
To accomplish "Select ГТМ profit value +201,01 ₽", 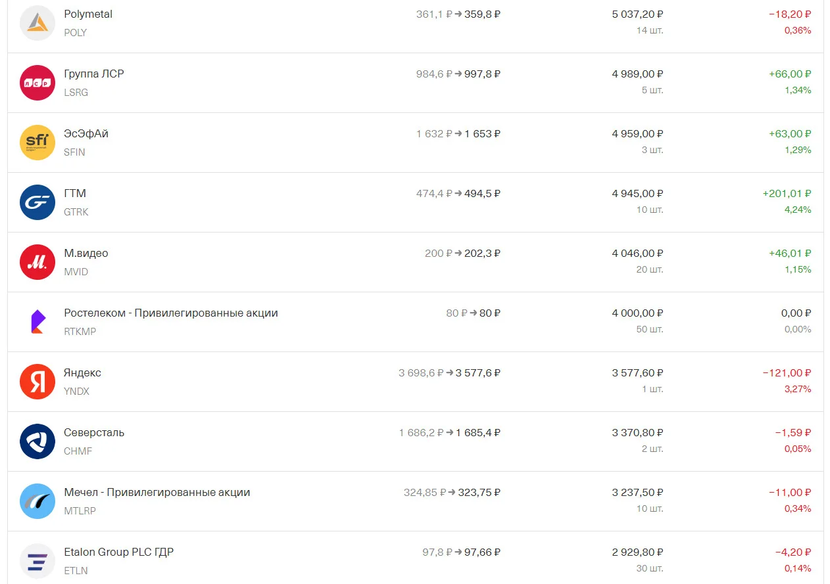I will point(787,194).
